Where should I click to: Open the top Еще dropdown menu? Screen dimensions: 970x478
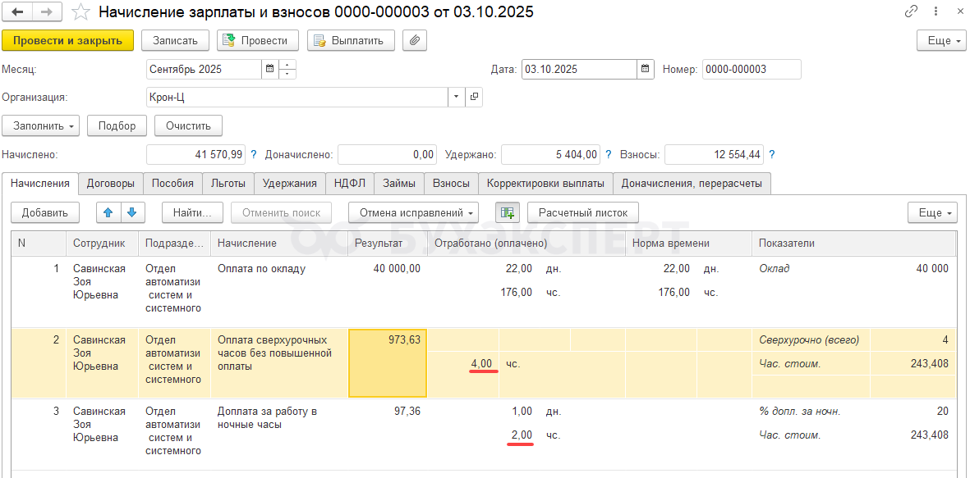coord(941,41)
